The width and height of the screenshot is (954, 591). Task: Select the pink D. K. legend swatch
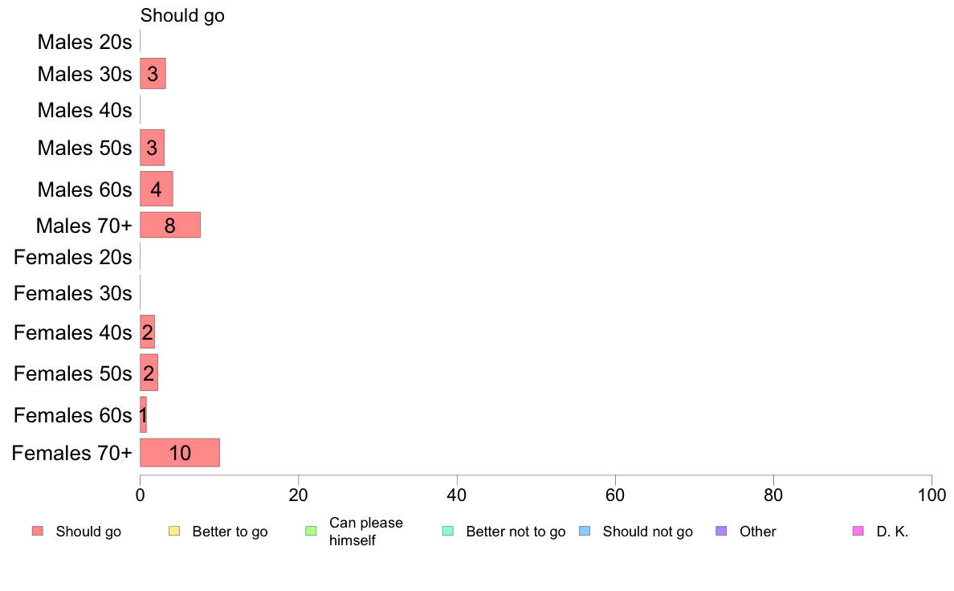point(858,531)
